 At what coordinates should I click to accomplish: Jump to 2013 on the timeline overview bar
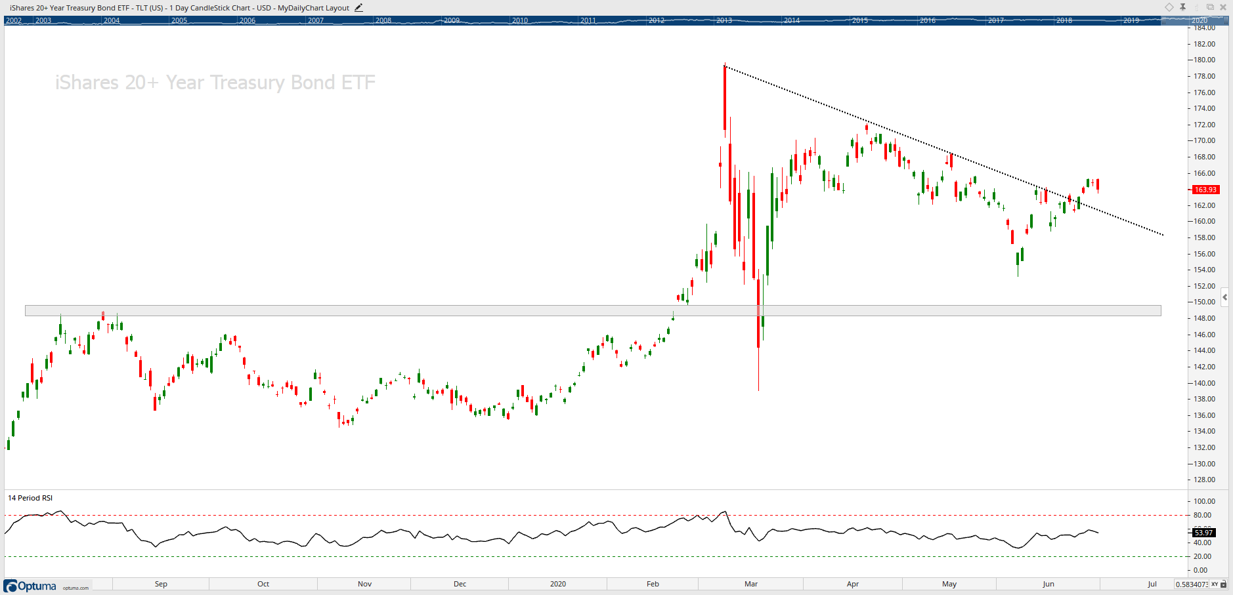724,20
